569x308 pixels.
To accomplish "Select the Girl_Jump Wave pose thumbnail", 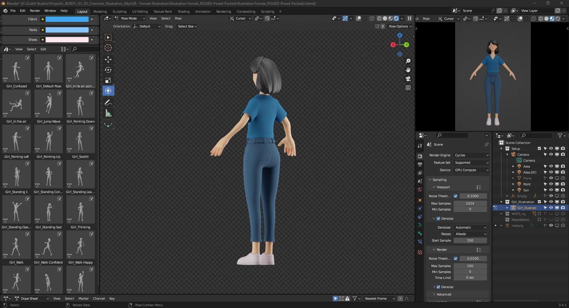I will tap(48, 104).
